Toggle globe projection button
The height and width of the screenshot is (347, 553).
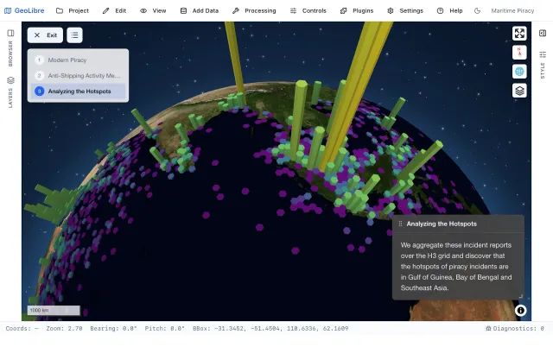click(519, 72)
